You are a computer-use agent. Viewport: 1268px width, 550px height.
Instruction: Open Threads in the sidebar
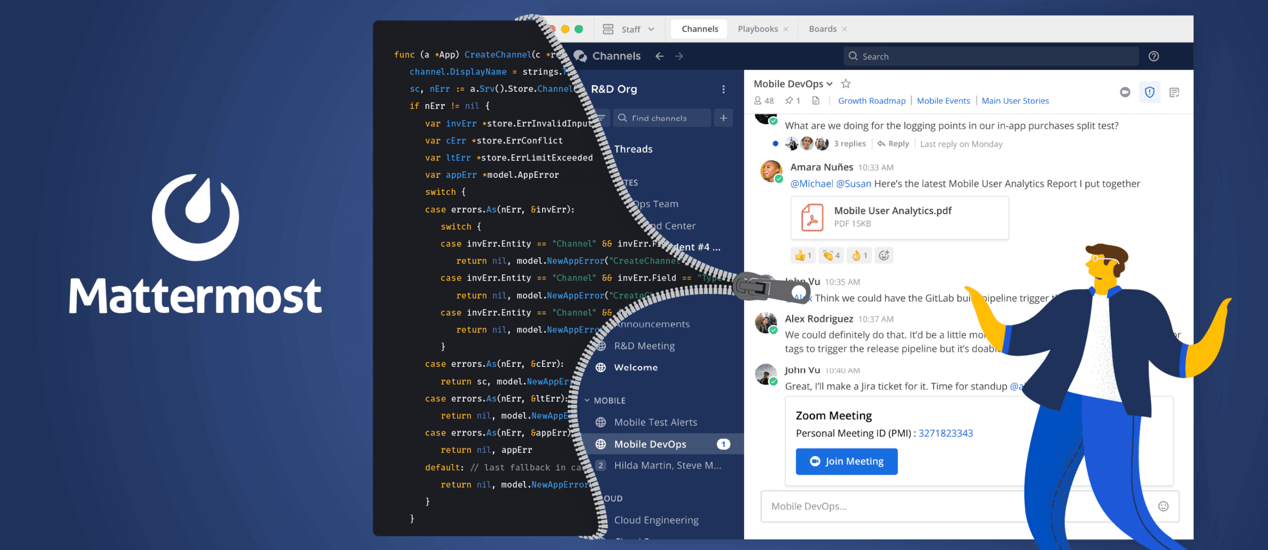pyautogui.click(x=633, y=149)
